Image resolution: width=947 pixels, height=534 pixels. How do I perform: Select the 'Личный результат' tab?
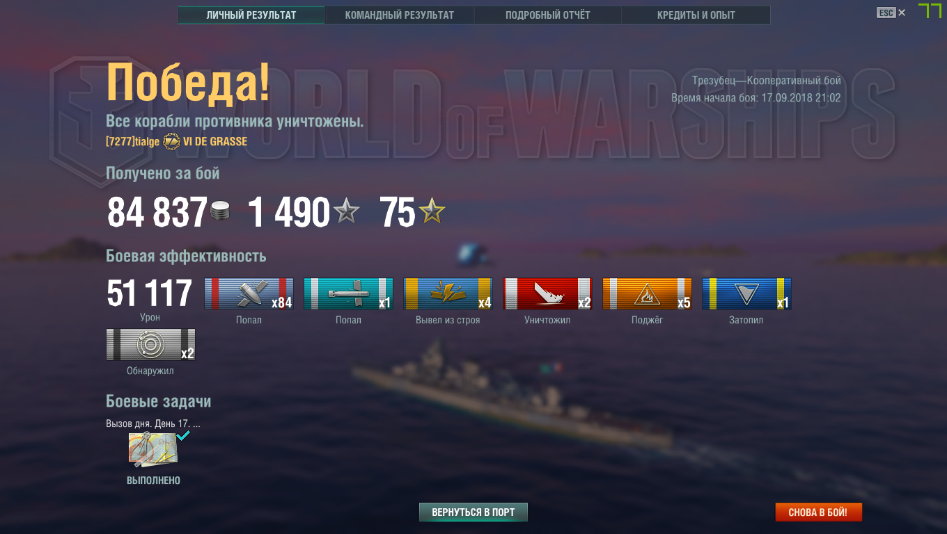[x=251, y=15]
